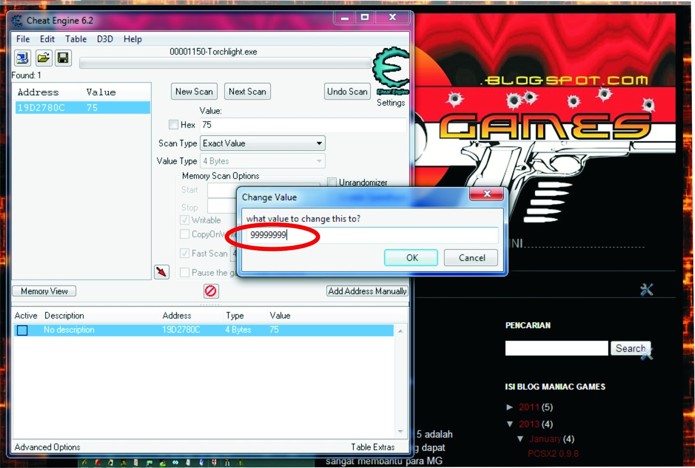Tick the Active box for address 19D2780C

[x=22, y=330]
